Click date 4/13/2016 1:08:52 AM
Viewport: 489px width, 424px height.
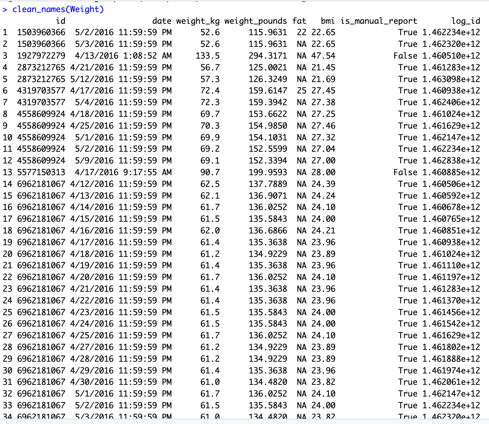[x=123, y=56]
